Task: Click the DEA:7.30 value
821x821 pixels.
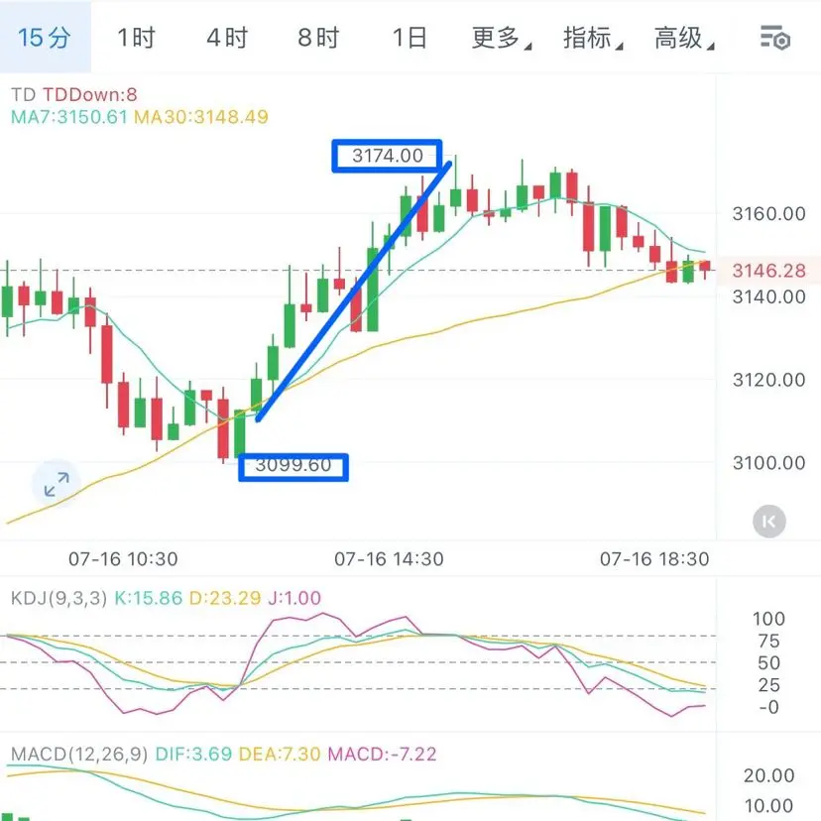Action: [x=280, y=754]
